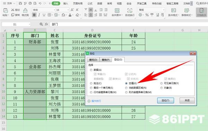Open the 操作技巧 help link
Image resolution: width=208 pixels, height=131 pixels.
click(x=96, y=101)
